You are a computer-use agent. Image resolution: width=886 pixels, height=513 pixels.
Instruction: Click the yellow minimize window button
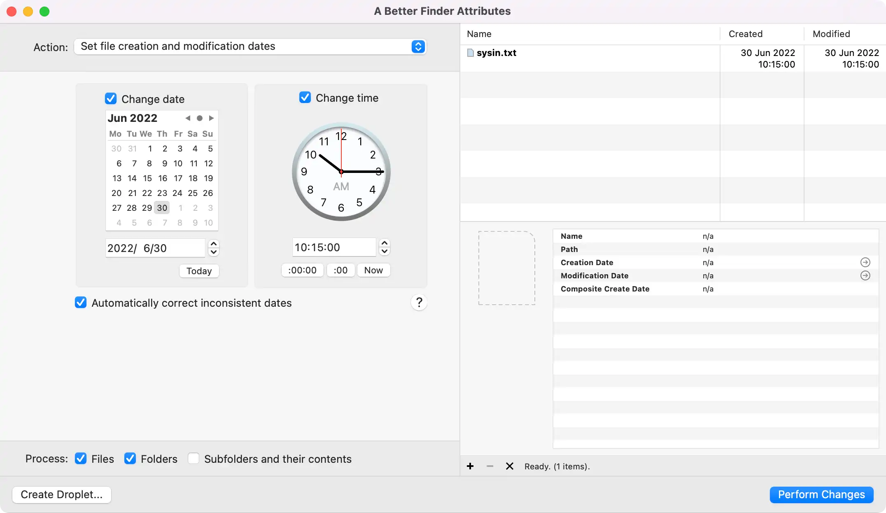(x=28, y=12)
